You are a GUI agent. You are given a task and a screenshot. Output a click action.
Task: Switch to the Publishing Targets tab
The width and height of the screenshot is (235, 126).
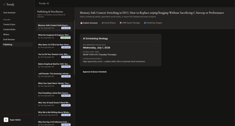153,23
